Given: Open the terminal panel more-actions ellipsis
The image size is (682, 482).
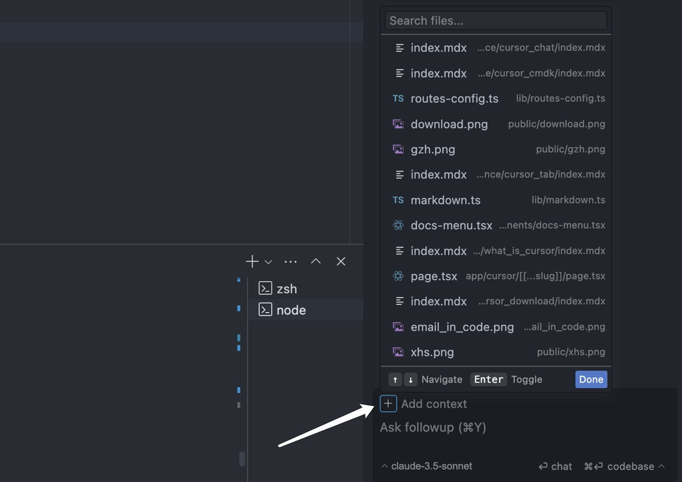Looking at the screenshot, I should [291, 261].
